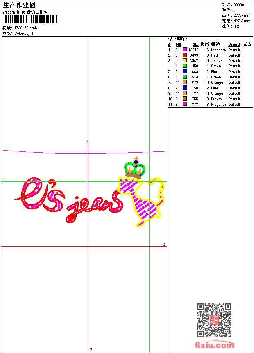This screenshot has height=353, width=254.
Task: Select the Colorway 1 label
Action: (24, 34)
